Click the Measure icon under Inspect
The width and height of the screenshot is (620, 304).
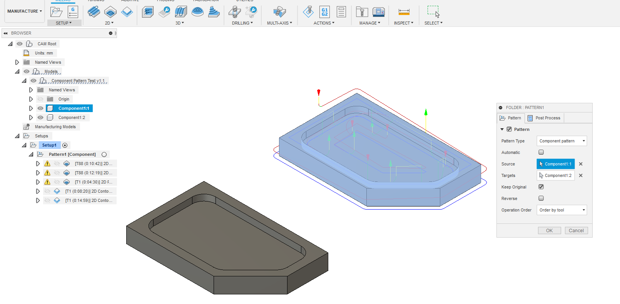(404, 12)
